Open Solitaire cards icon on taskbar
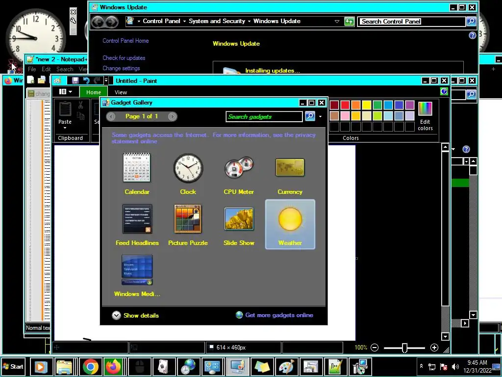502x377 pixels. [164, 366]
